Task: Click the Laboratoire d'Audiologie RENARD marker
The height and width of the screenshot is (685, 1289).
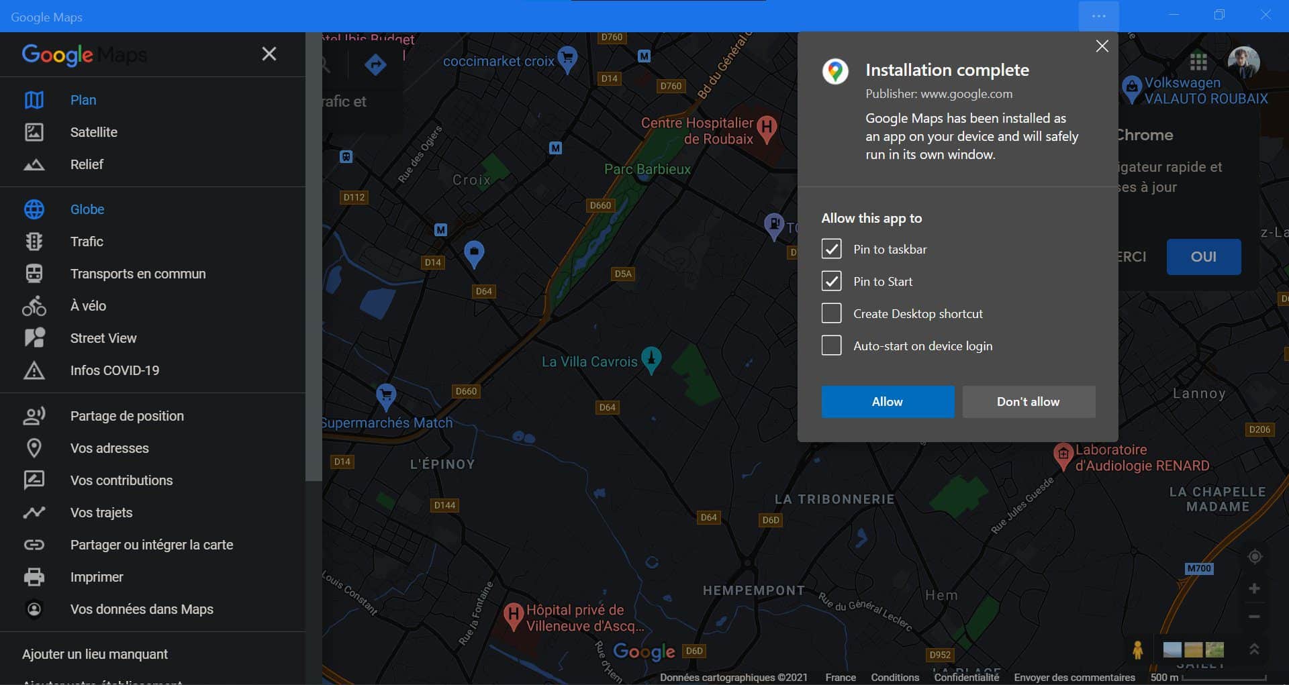Action: click(x=1063, y=456)
